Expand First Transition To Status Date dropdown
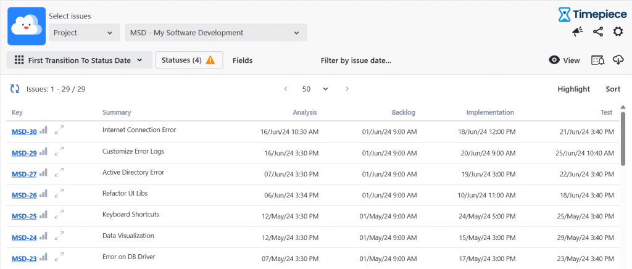Screen dimensions: 632x269 [79, 60]
